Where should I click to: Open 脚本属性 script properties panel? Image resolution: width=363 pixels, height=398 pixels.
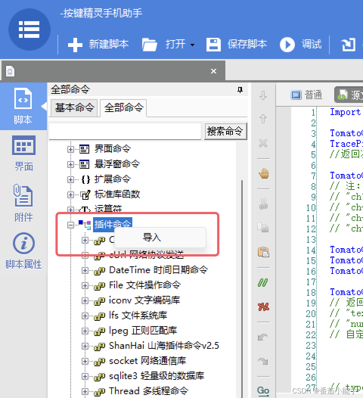tap(23, 251)
